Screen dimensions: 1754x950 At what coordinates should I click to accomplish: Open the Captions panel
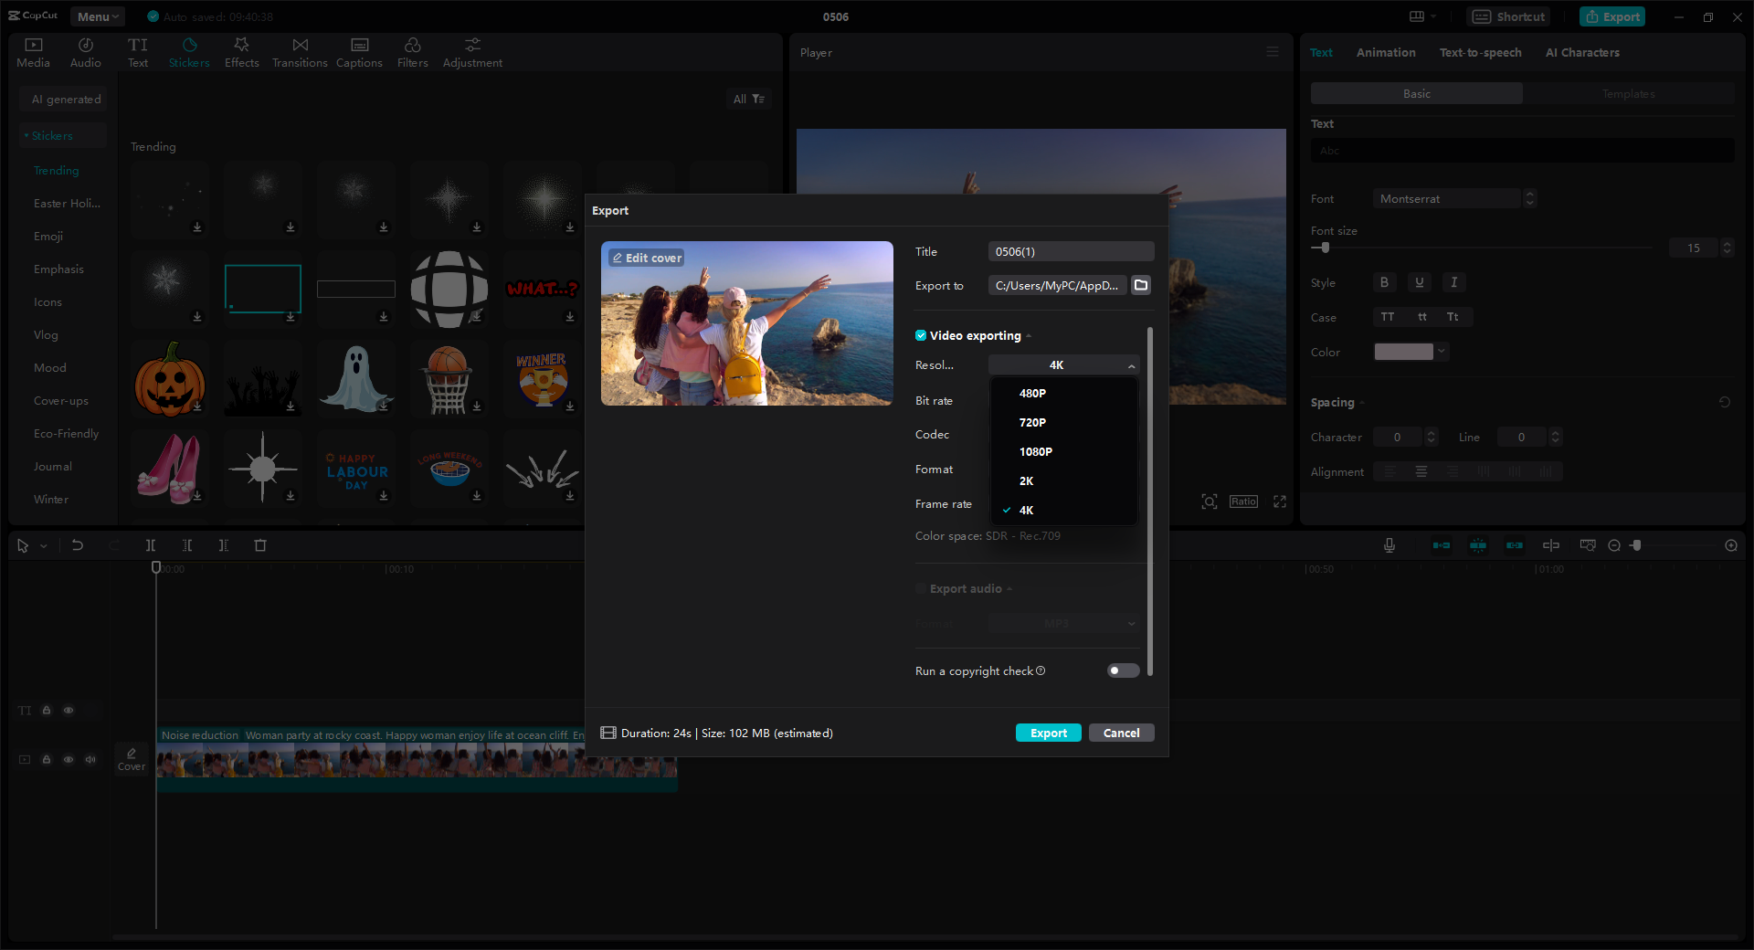[x=359, y=50]
